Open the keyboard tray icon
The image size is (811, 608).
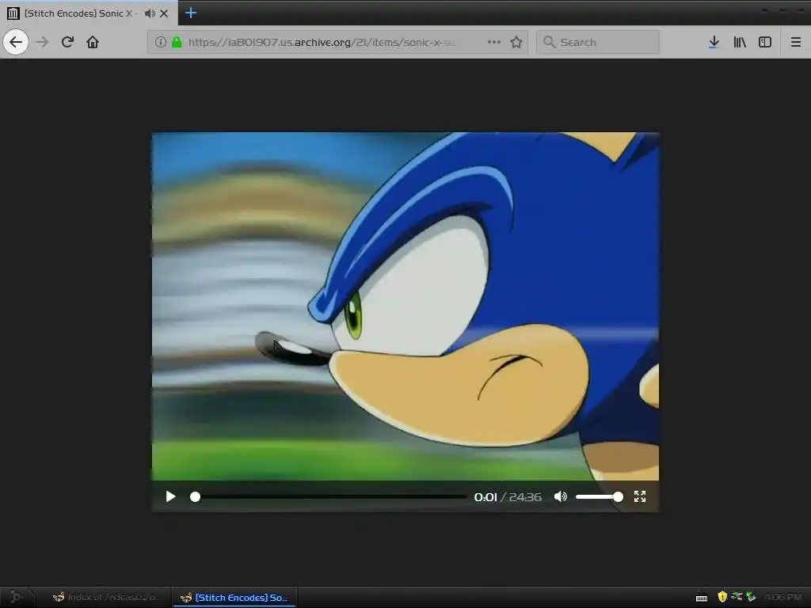click(702, 598)
